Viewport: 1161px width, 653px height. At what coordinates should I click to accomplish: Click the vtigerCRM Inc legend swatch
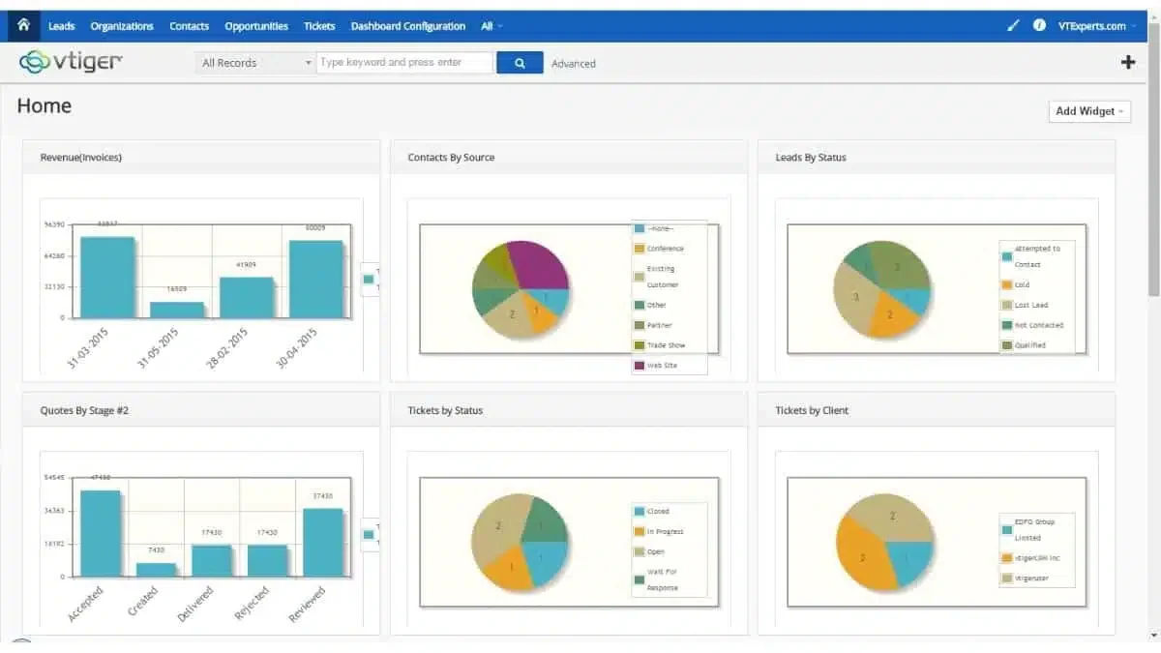pyautogui.click(x=1007, y=557)
